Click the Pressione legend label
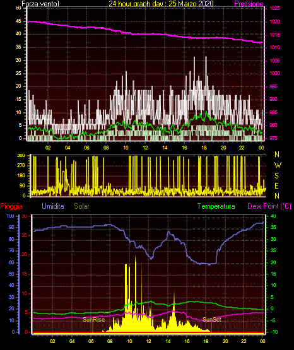Viewport: 294px width, 350px height. coord(249,4)
